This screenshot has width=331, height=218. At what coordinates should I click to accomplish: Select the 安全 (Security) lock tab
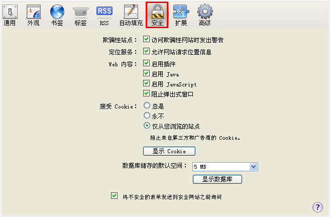coord(157,15)
